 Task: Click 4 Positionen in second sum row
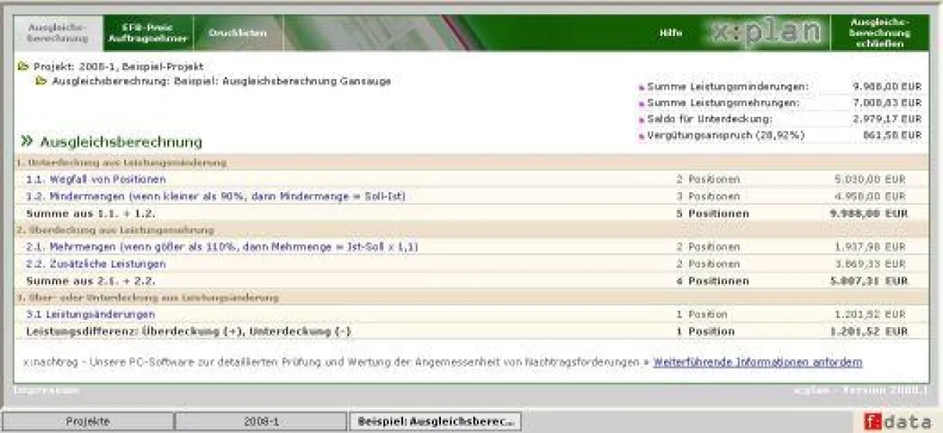(712, 281)
